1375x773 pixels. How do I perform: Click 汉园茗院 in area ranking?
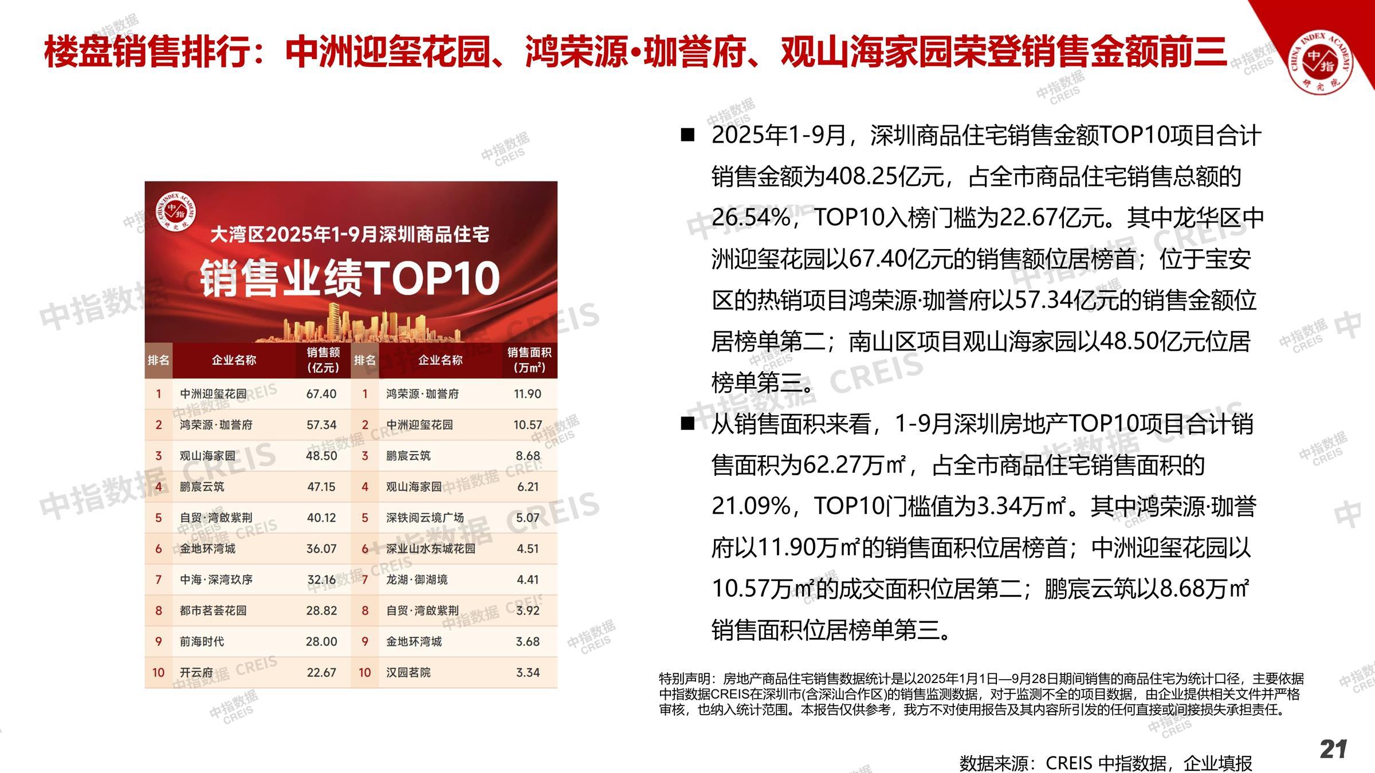tap(408, 672)
